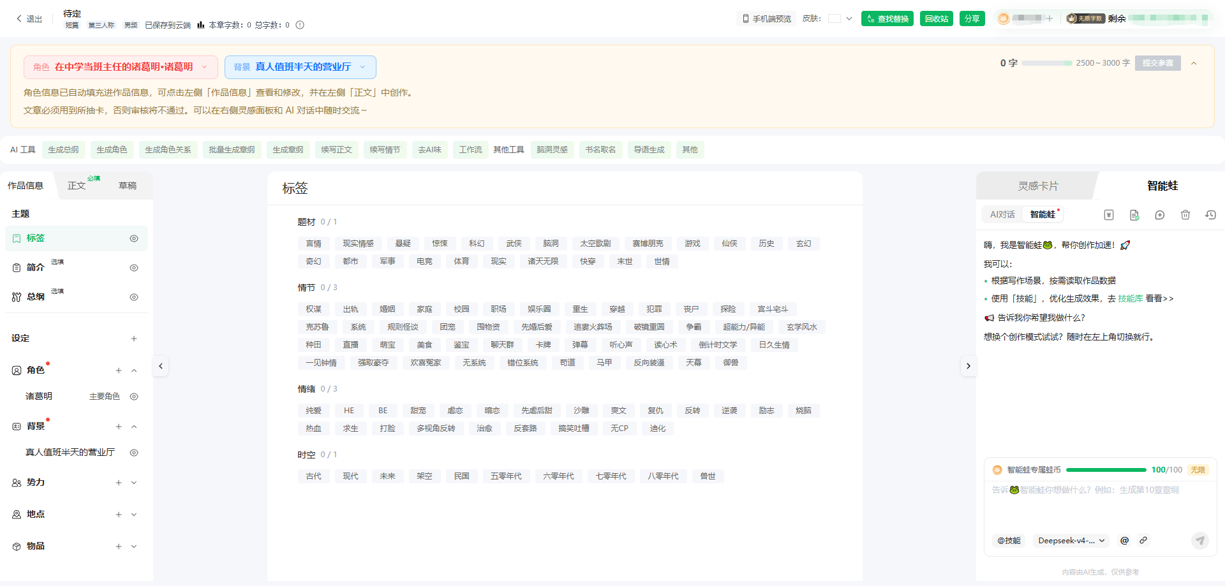Image resolution: width=1225 pixels, height=586 pixels.
Task: Click the send arrow in the chat box
Action: coord(1200,541)
